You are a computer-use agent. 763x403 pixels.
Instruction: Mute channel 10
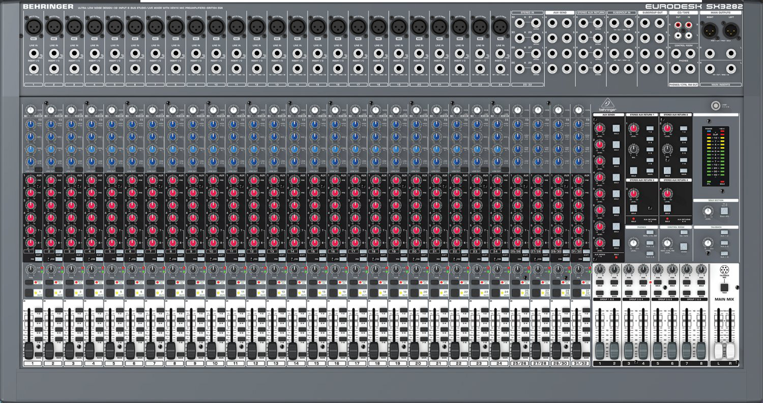[212, 293]
